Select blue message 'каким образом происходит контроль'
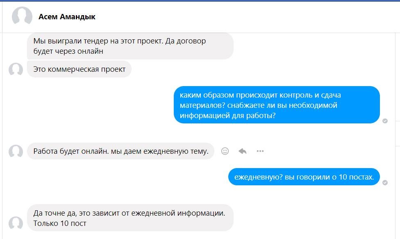The image size is (400, 239). click(x=277, y=105)
